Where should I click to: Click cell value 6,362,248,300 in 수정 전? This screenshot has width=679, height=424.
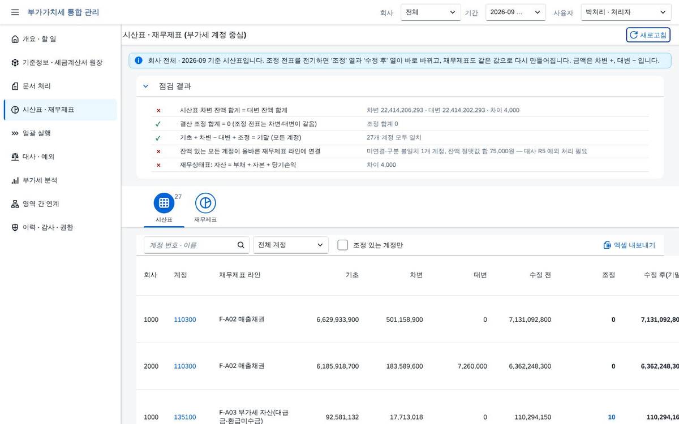[530, 366]
